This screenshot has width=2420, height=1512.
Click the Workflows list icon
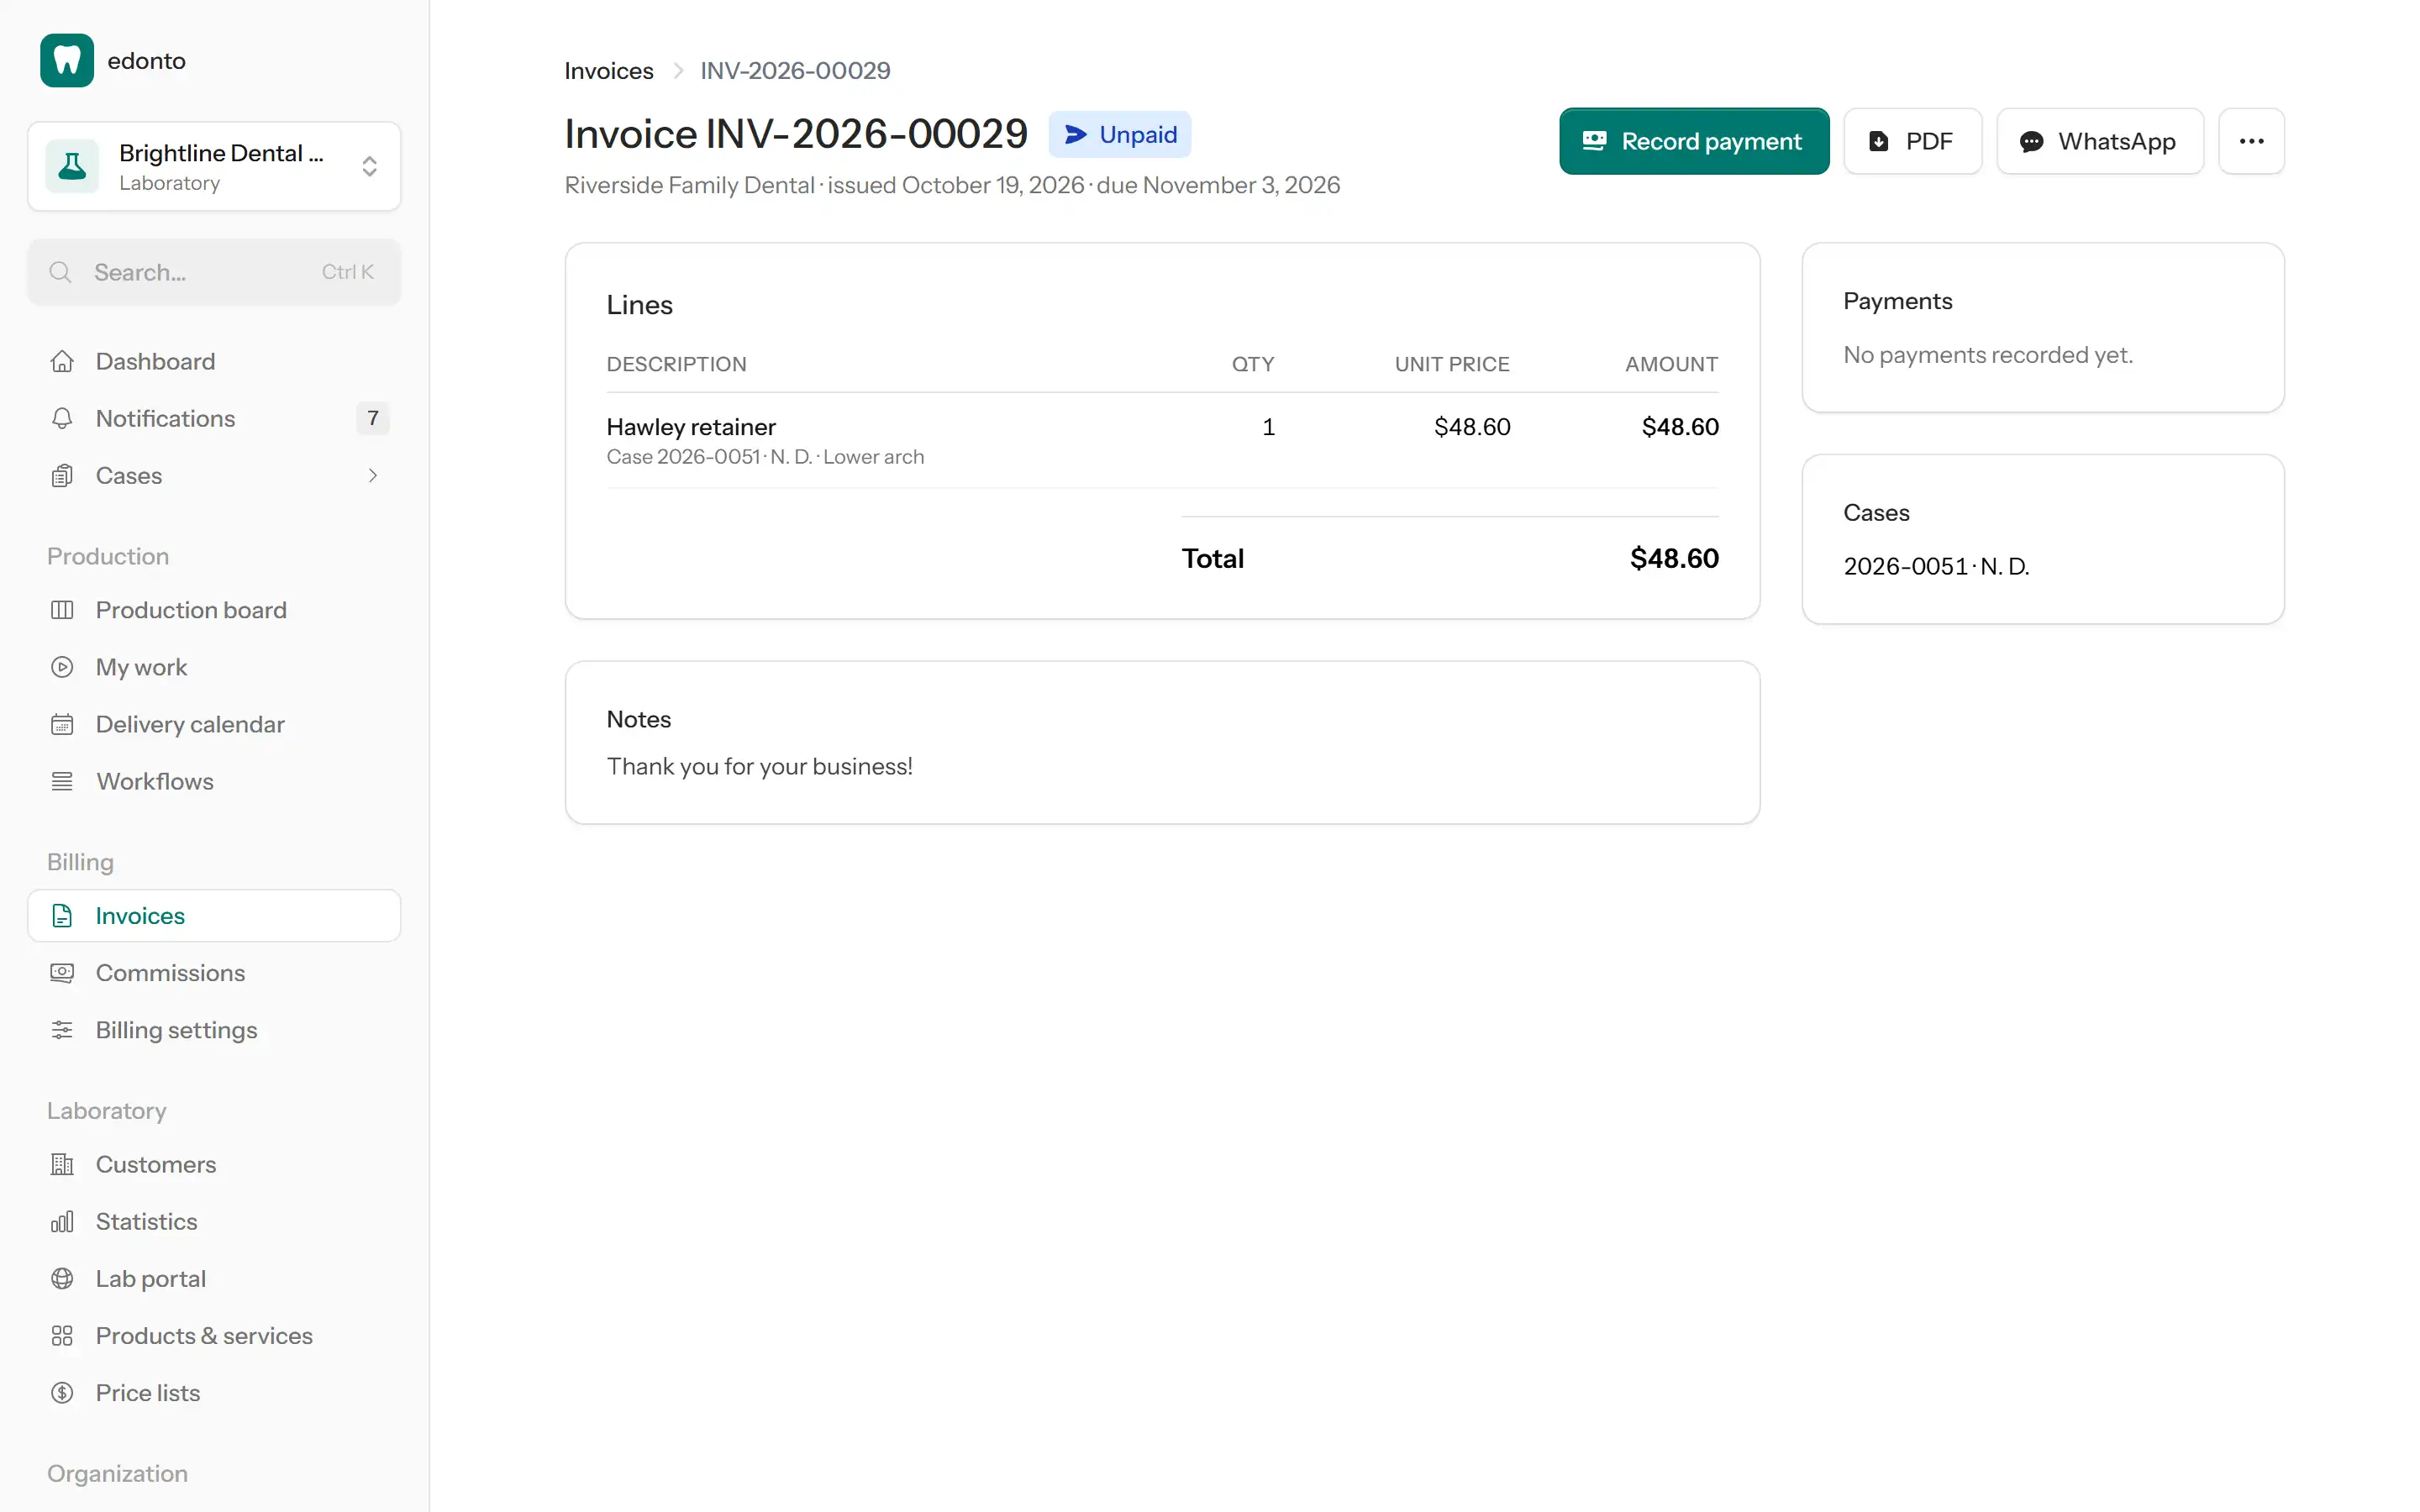[62, 781]
